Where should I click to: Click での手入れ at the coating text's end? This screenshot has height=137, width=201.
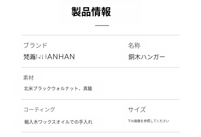click(81, 122)
